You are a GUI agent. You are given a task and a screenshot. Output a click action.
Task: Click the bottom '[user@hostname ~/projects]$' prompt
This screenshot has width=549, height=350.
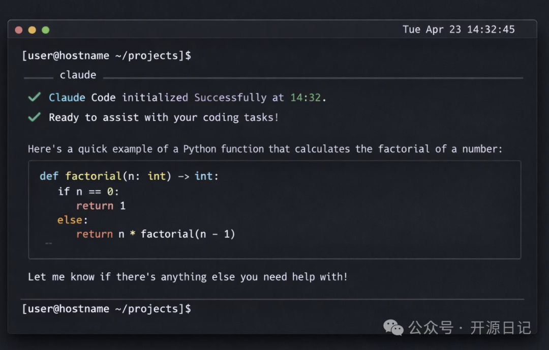[106, 309]
